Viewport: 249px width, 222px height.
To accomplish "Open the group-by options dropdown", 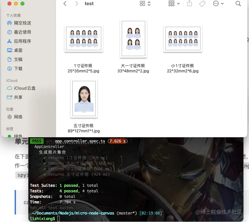I will coord(174,4).
